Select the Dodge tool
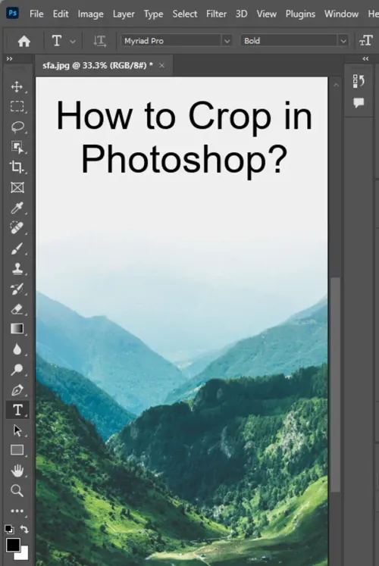 tap(17, 370)
